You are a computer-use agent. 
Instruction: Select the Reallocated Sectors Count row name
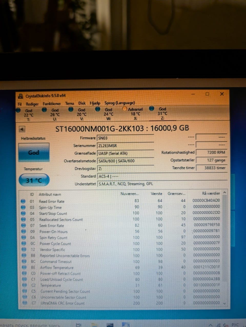click(x=61, y=220)
